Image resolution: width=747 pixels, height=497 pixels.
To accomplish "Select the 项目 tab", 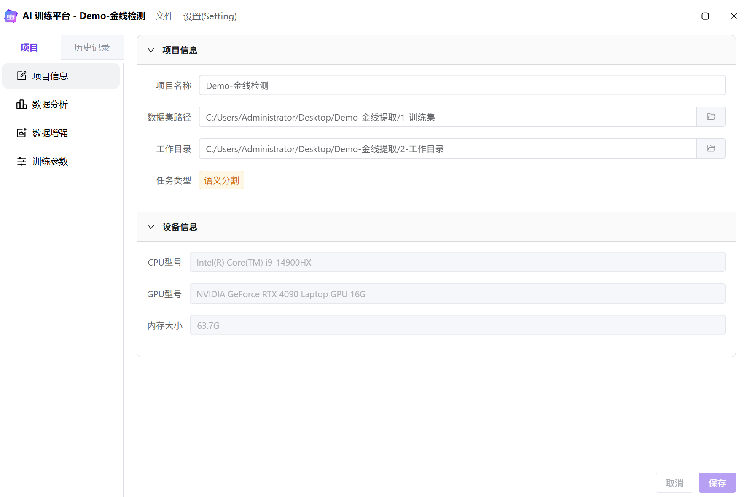I will coord(29,48).
